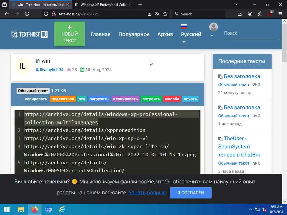The width and height of the screenshot is (287, 215).
Task: Focus the Поиск site search field
Action: (251, 33)
